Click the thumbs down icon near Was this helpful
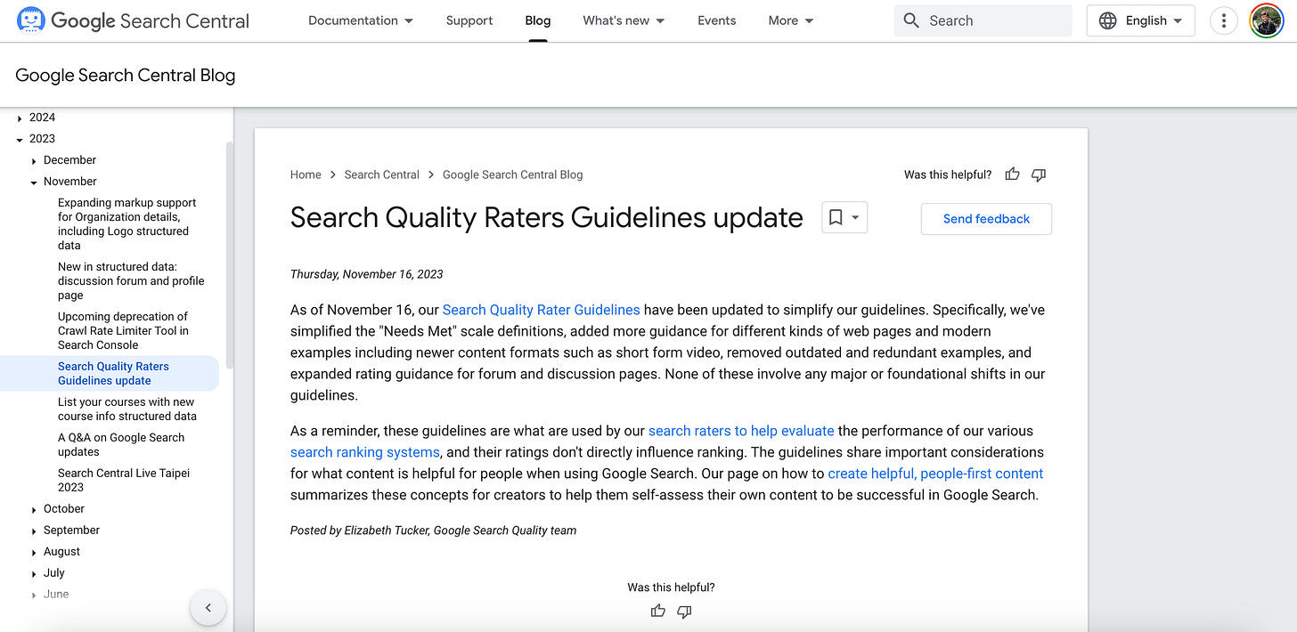This screenshot has width=1297, height=632. tap(1038, 174)
